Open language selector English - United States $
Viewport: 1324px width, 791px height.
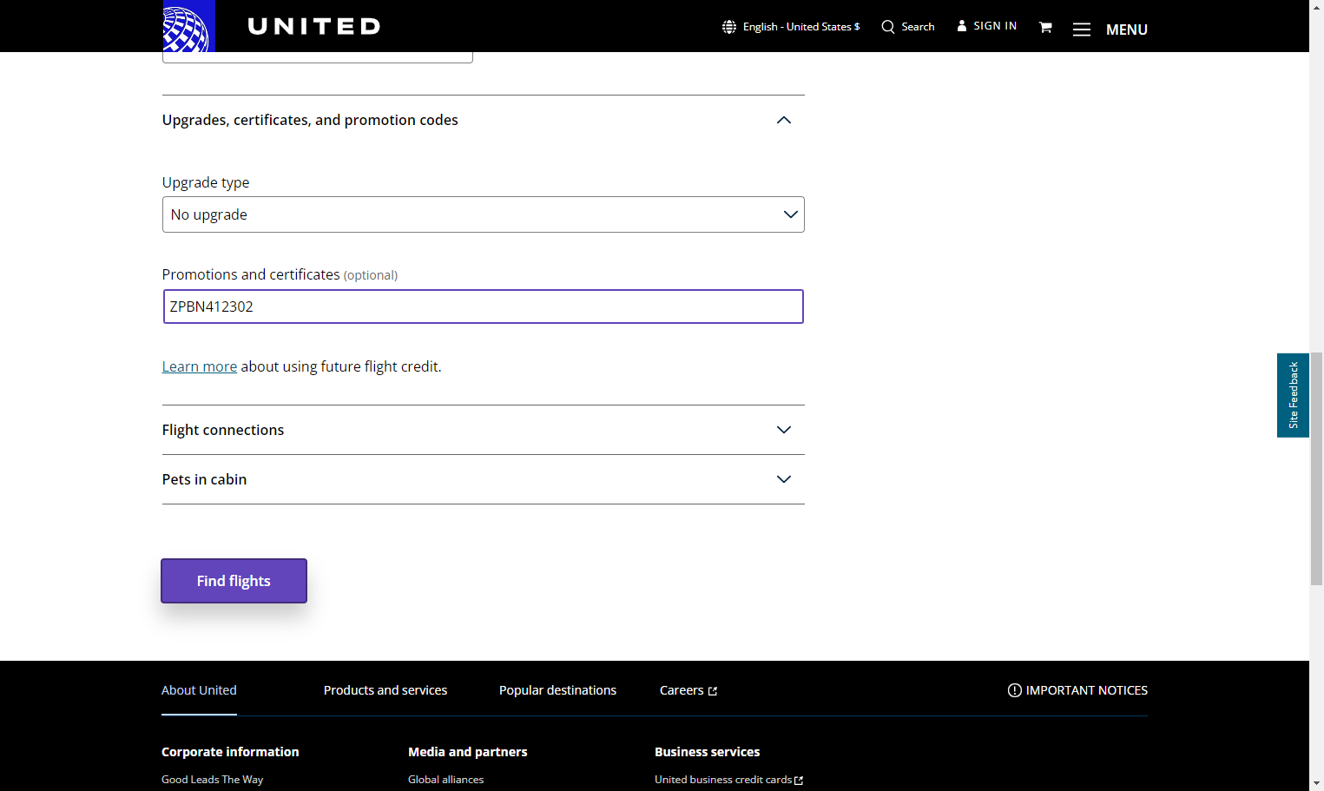pyautogui.click(x=791, y=27)
